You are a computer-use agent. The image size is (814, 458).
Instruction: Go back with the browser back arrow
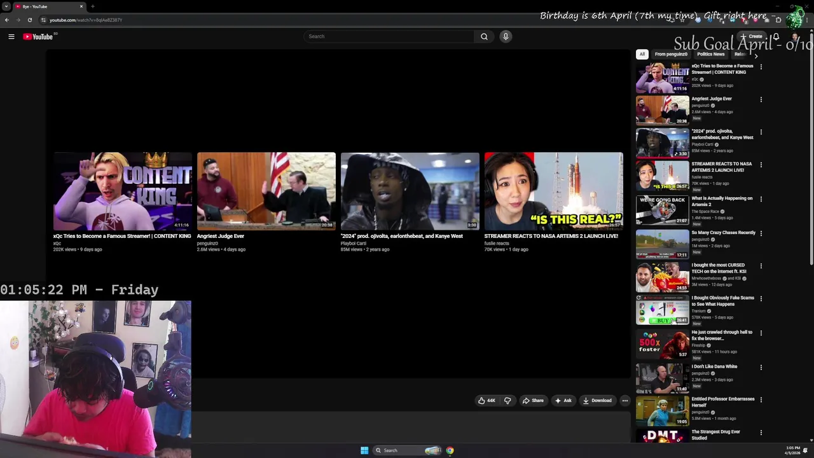tap(6, 20)
